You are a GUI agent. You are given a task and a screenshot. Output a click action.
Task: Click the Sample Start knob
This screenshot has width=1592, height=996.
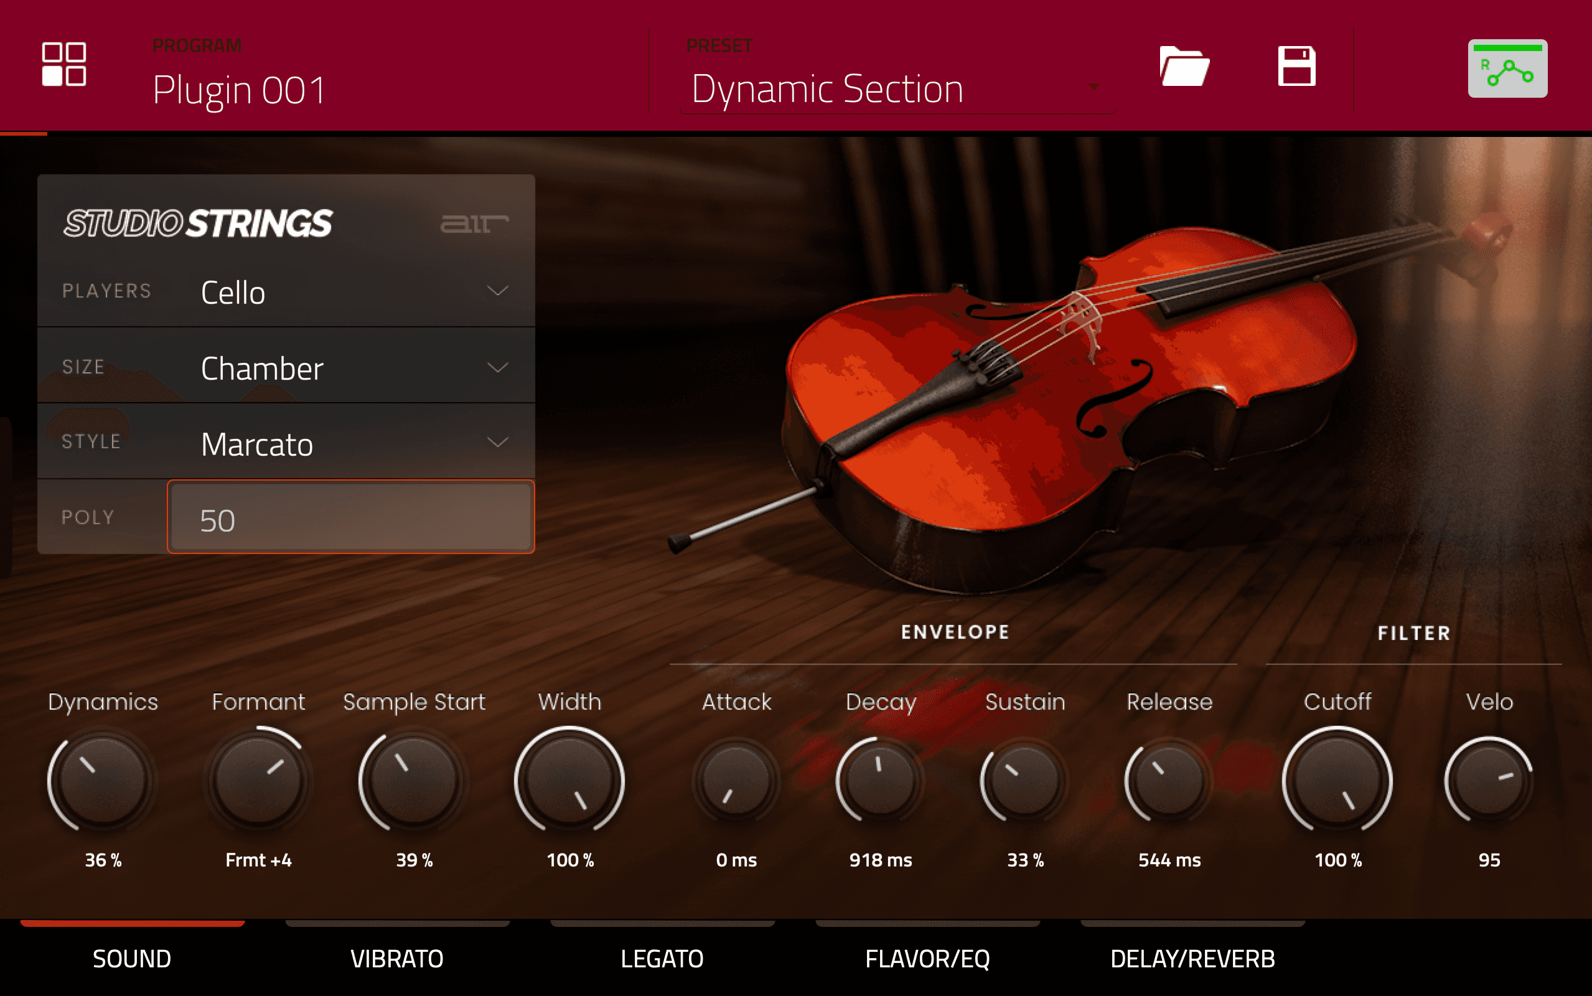pyautogui.click(x=413, y=781)
